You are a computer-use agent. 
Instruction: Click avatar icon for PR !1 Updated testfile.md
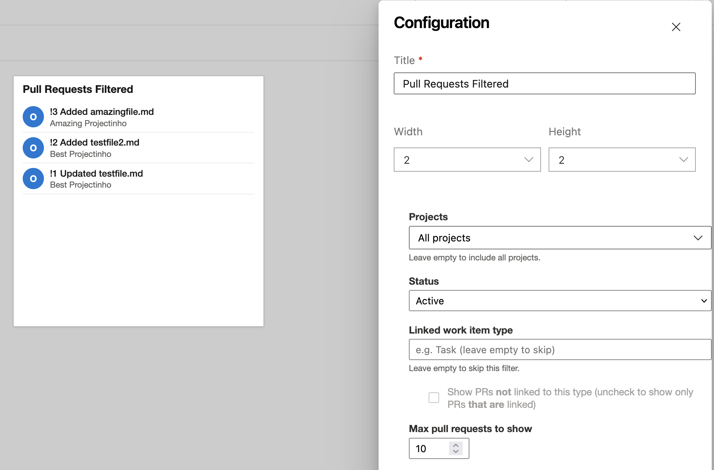click(33, 179)
